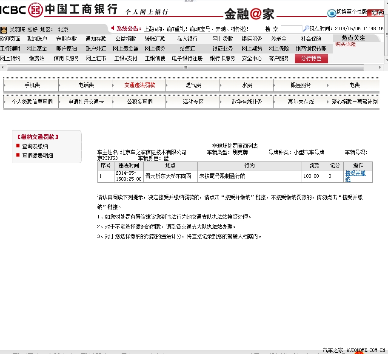Screen dimensions: 388x354
Task: Open 工银信使 menu
Action: (155, 58)
